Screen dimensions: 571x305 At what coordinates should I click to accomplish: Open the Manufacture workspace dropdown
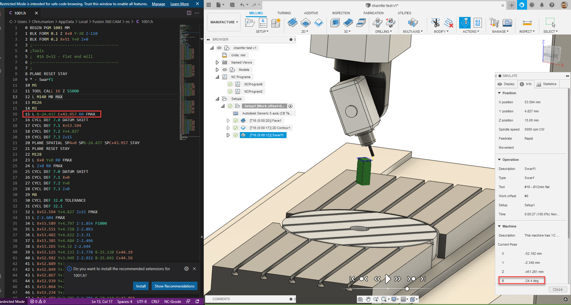coord(223,22)
